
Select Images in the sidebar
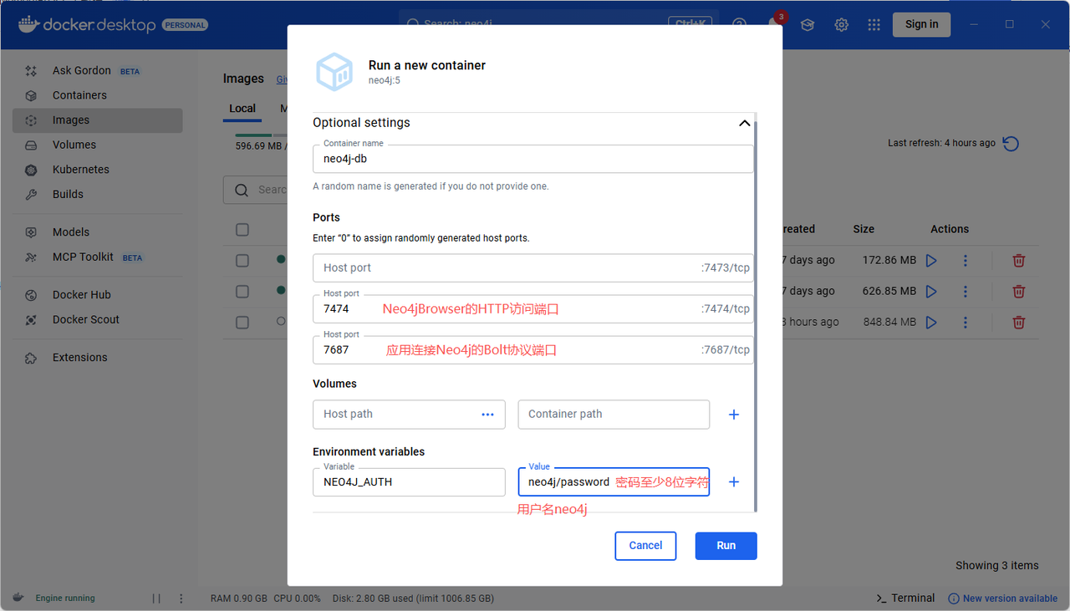(97, 120)
